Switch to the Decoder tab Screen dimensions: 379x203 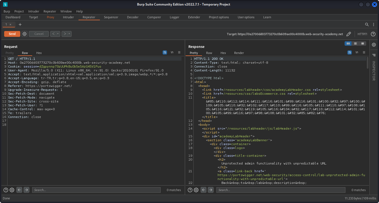133,17
